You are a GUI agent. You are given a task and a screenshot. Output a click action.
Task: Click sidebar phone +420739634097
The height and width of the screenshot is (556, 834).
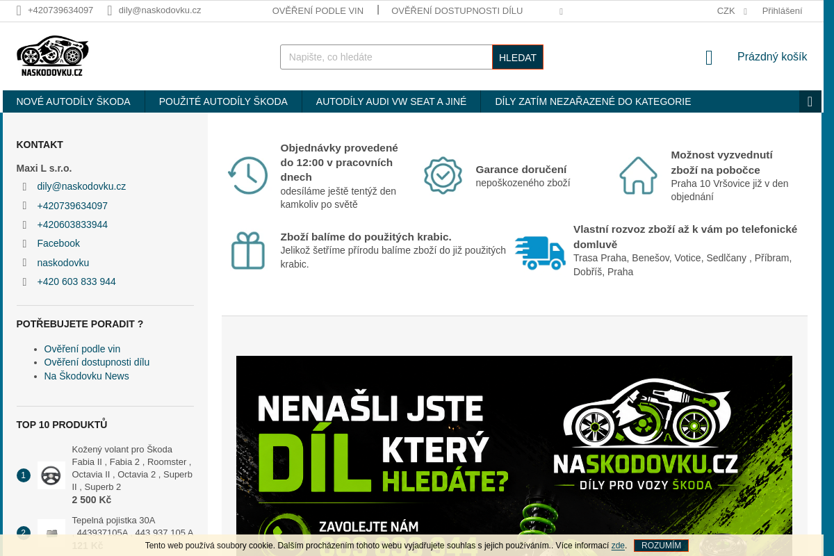point(72,206)
